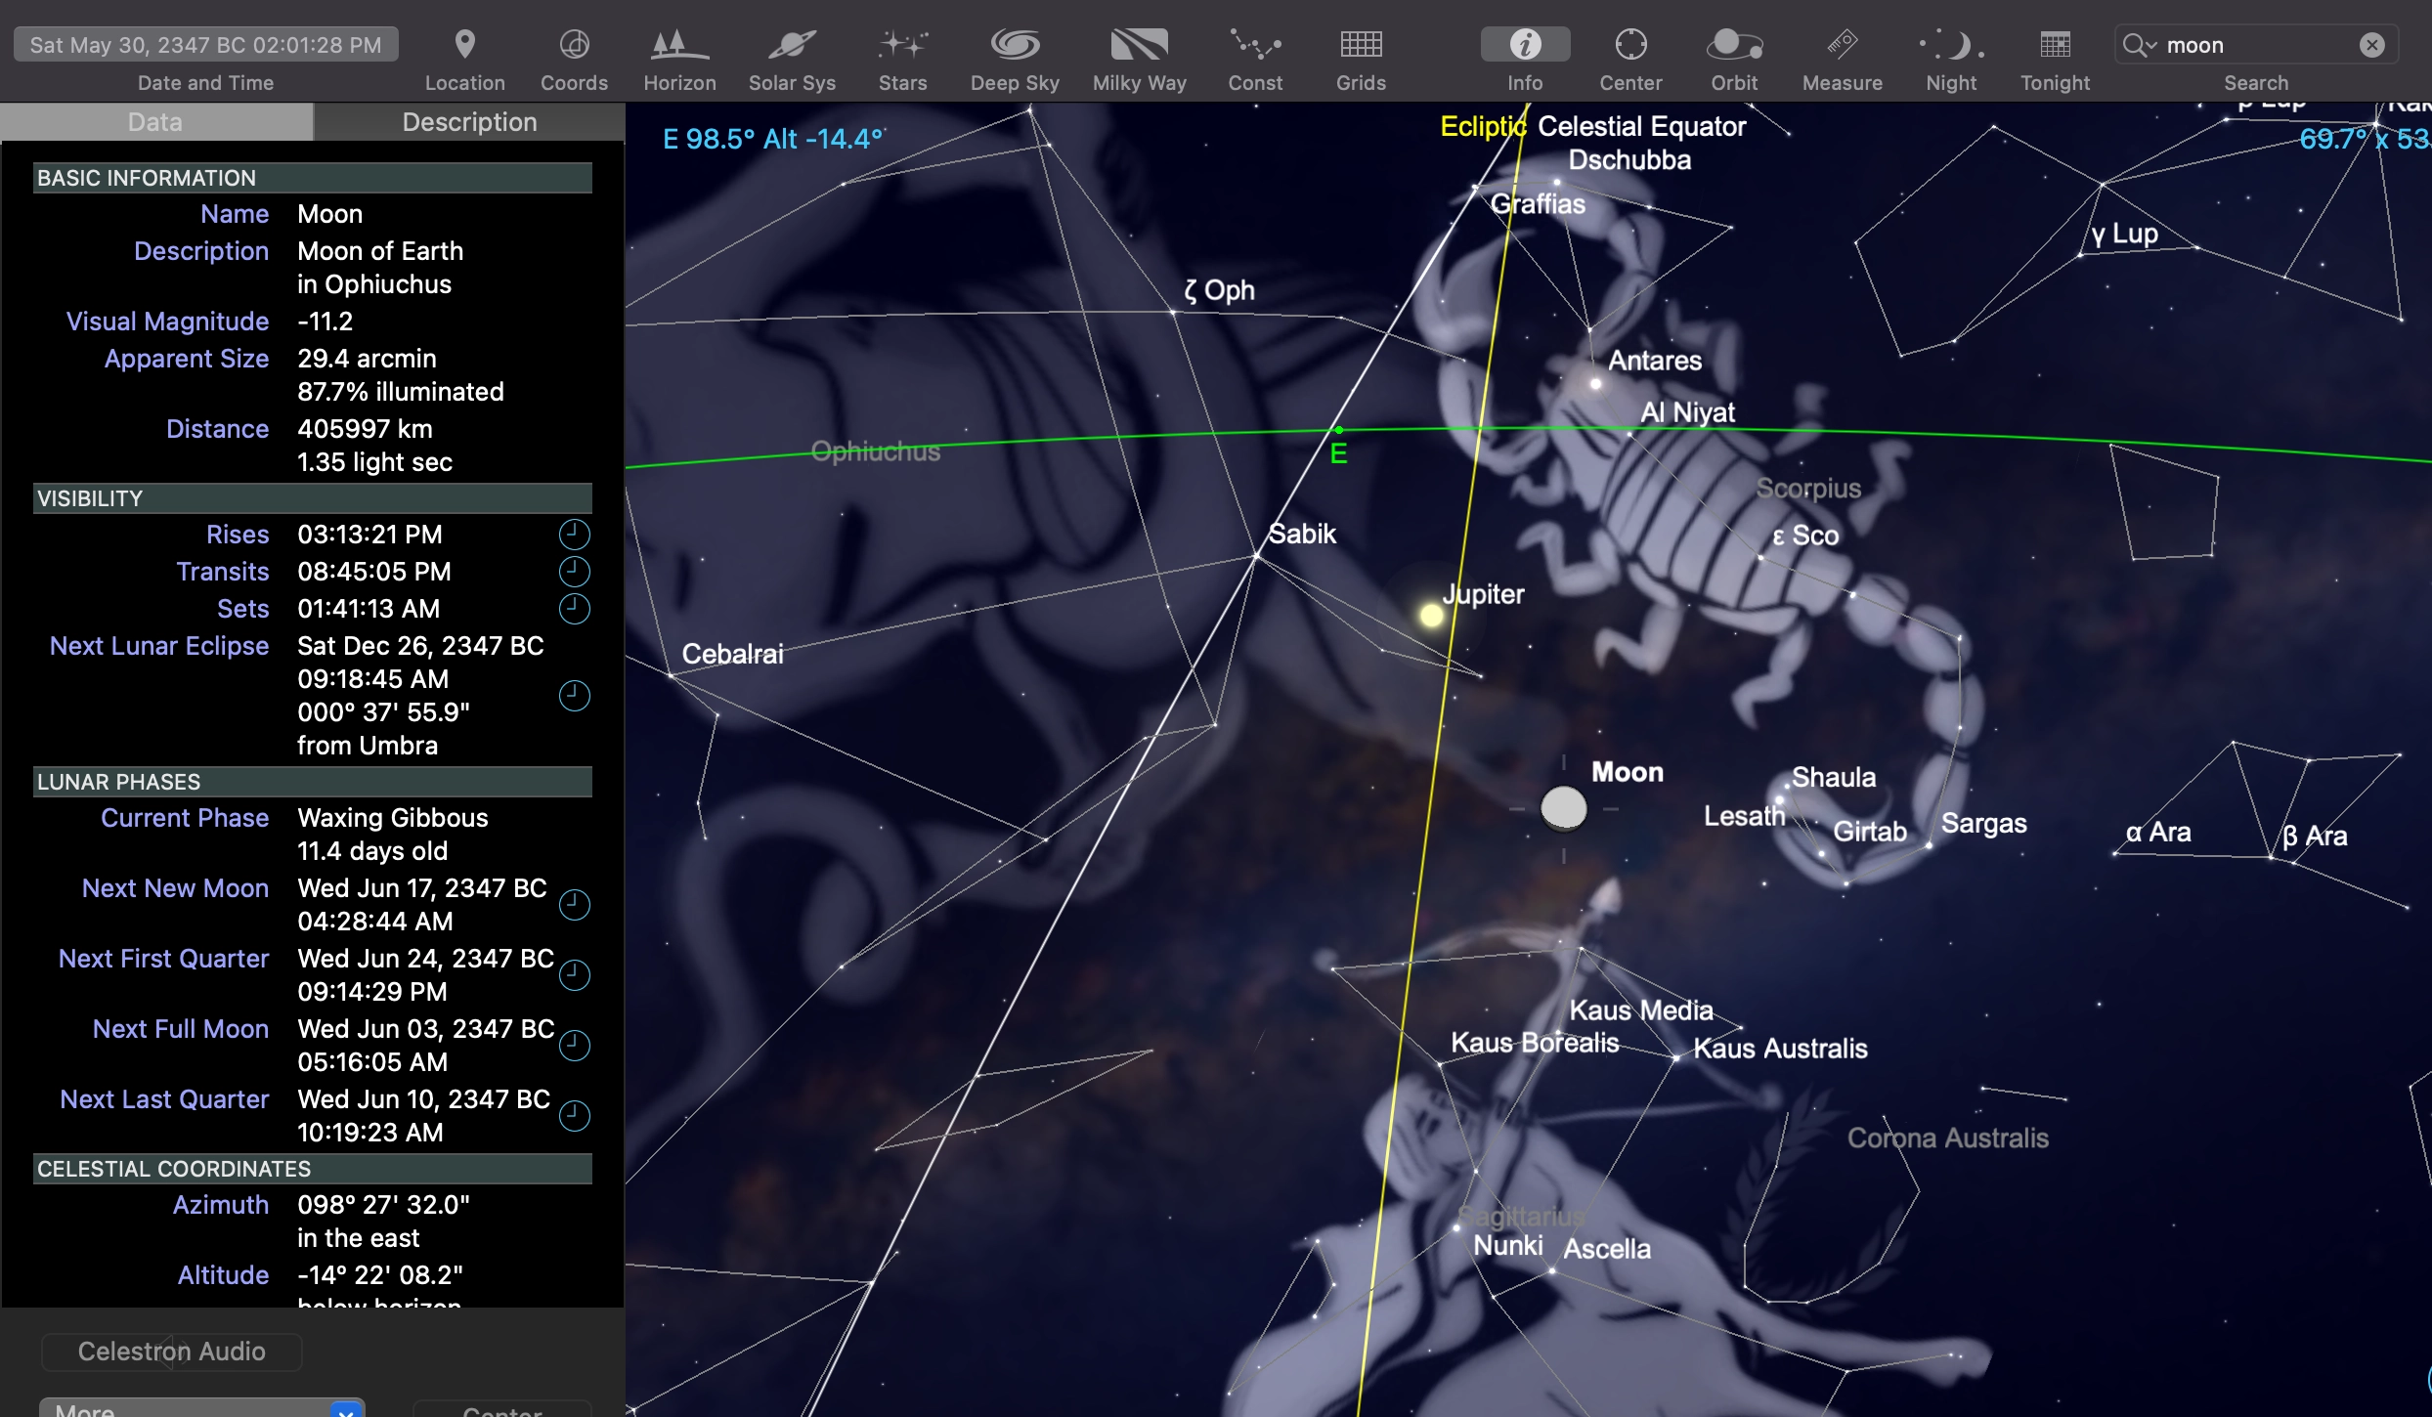Click the Deep Sky galaxy icon

coord(1015,45)
